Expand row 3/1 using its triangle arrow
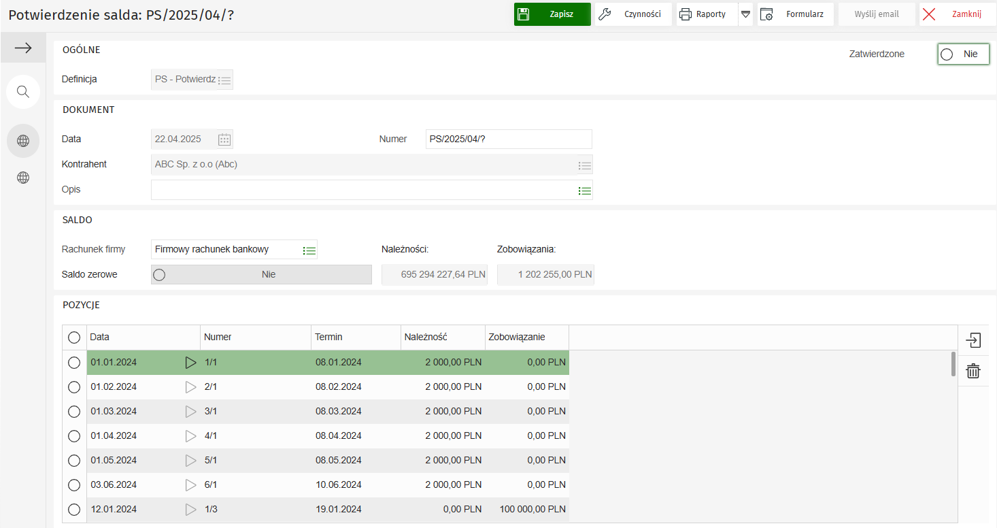Image resolution: width=997 pixels, height=528 pixels. coord(190,412)
